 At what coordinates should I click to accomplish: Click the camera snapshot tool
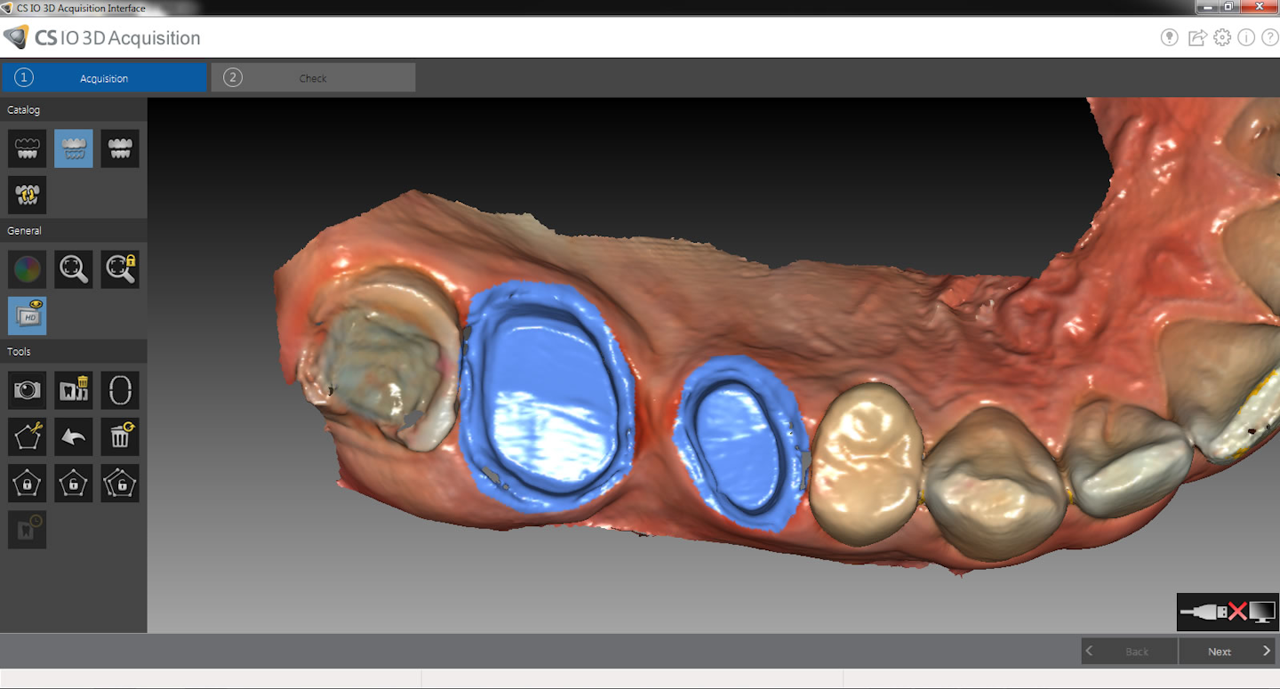28,389
